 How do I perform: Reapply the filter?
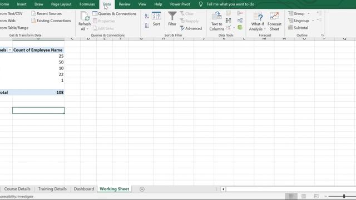[x=189, y=21]
